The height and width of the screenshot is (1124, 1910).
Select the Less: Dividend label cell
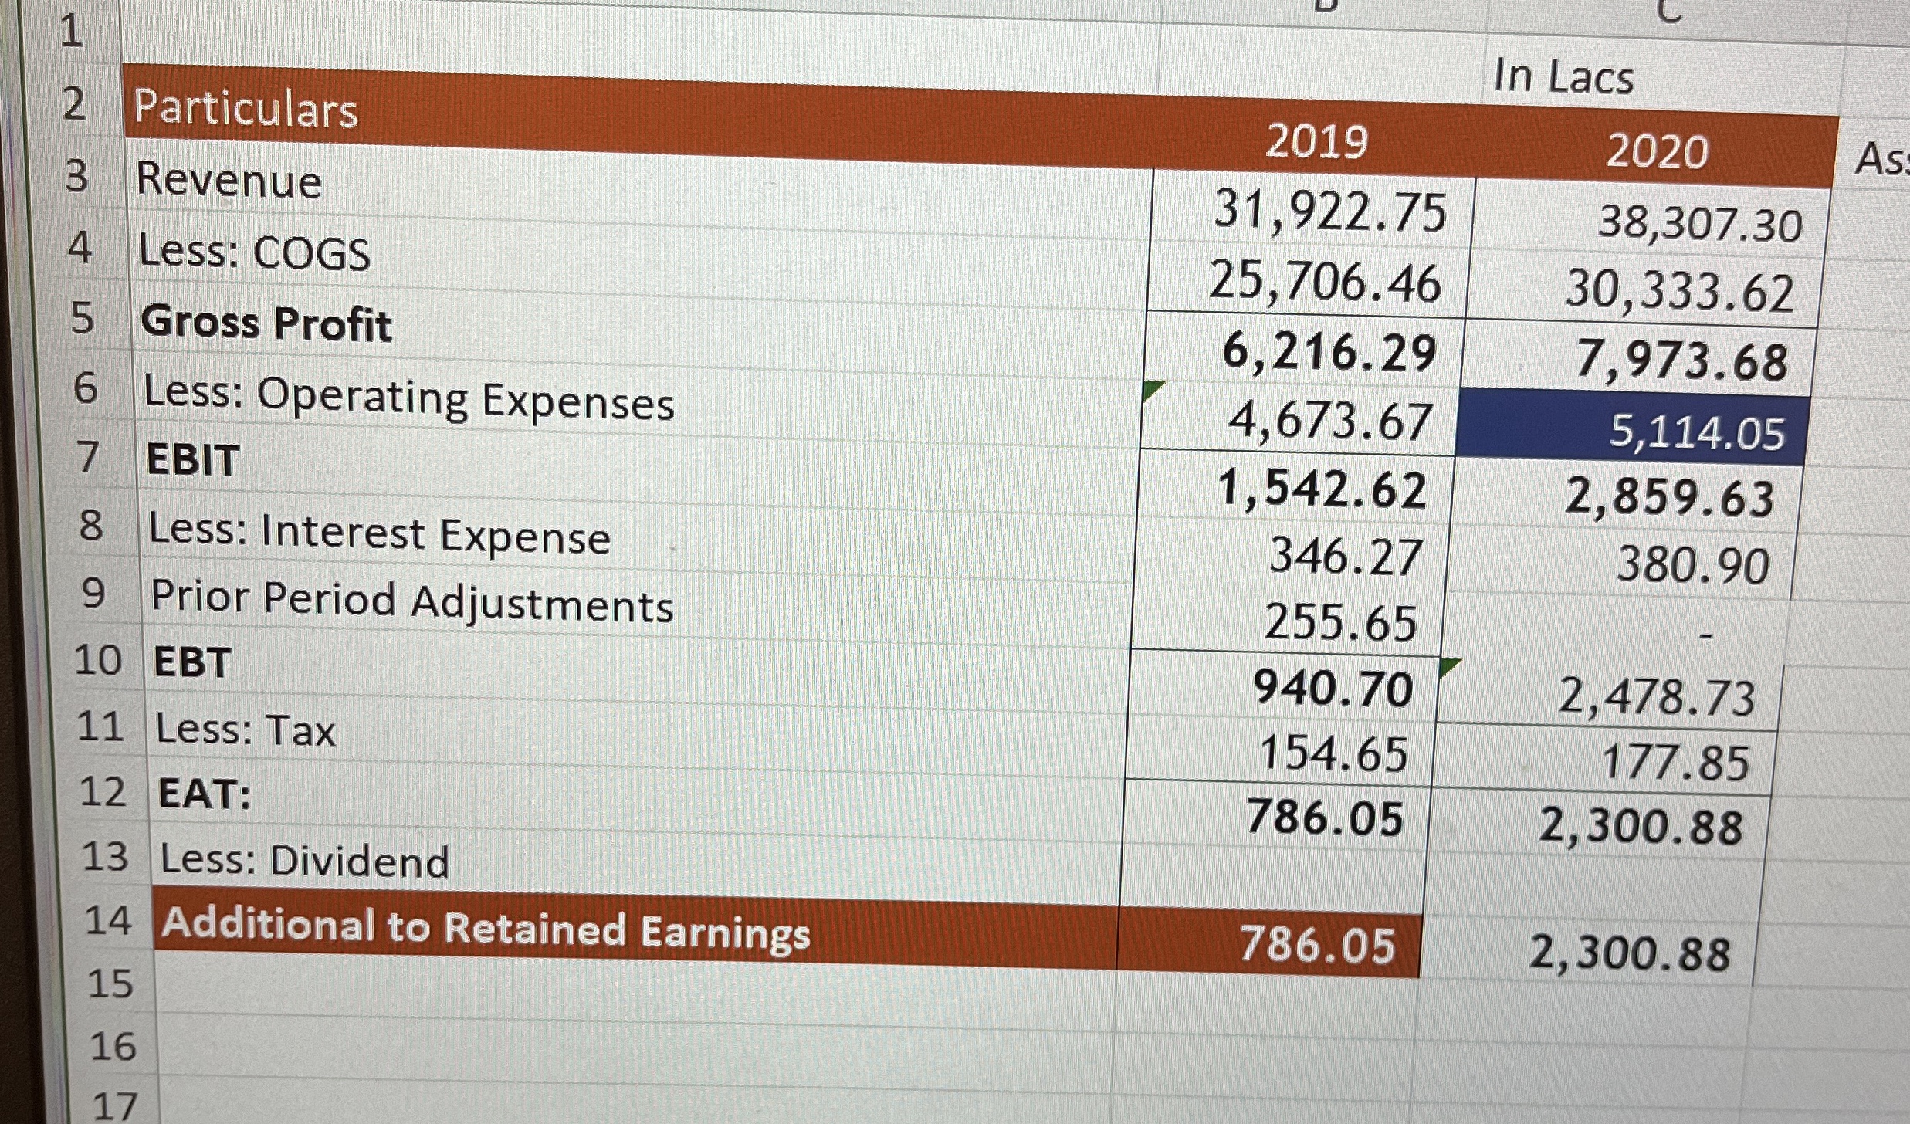305,860
